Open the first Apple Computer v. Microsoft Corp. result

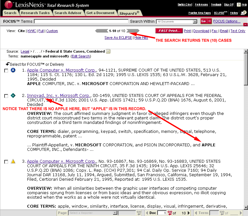(x=62, y=70)
